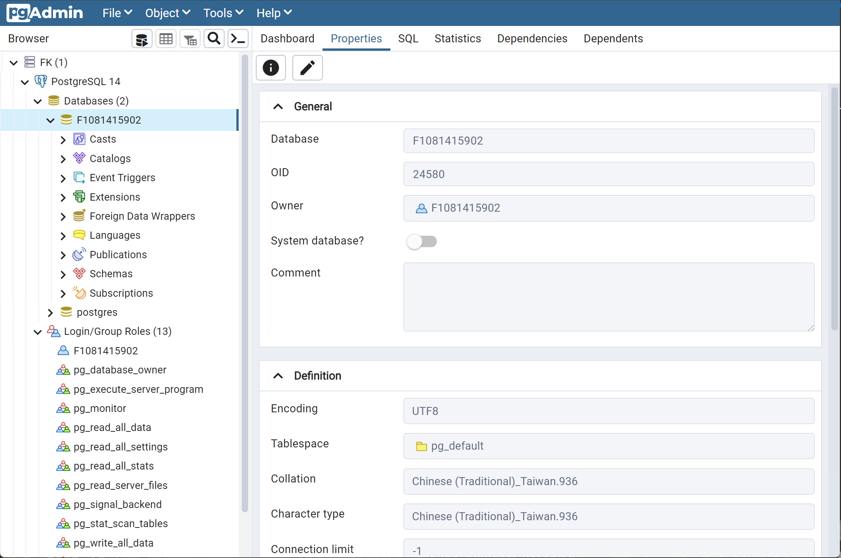Expand the Schemas tree node
The image size is (841, 558).
tap(63, 274)
